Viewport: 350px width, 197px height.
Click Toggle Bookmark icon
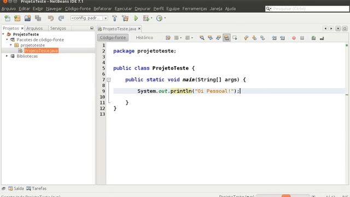(262, 38)
